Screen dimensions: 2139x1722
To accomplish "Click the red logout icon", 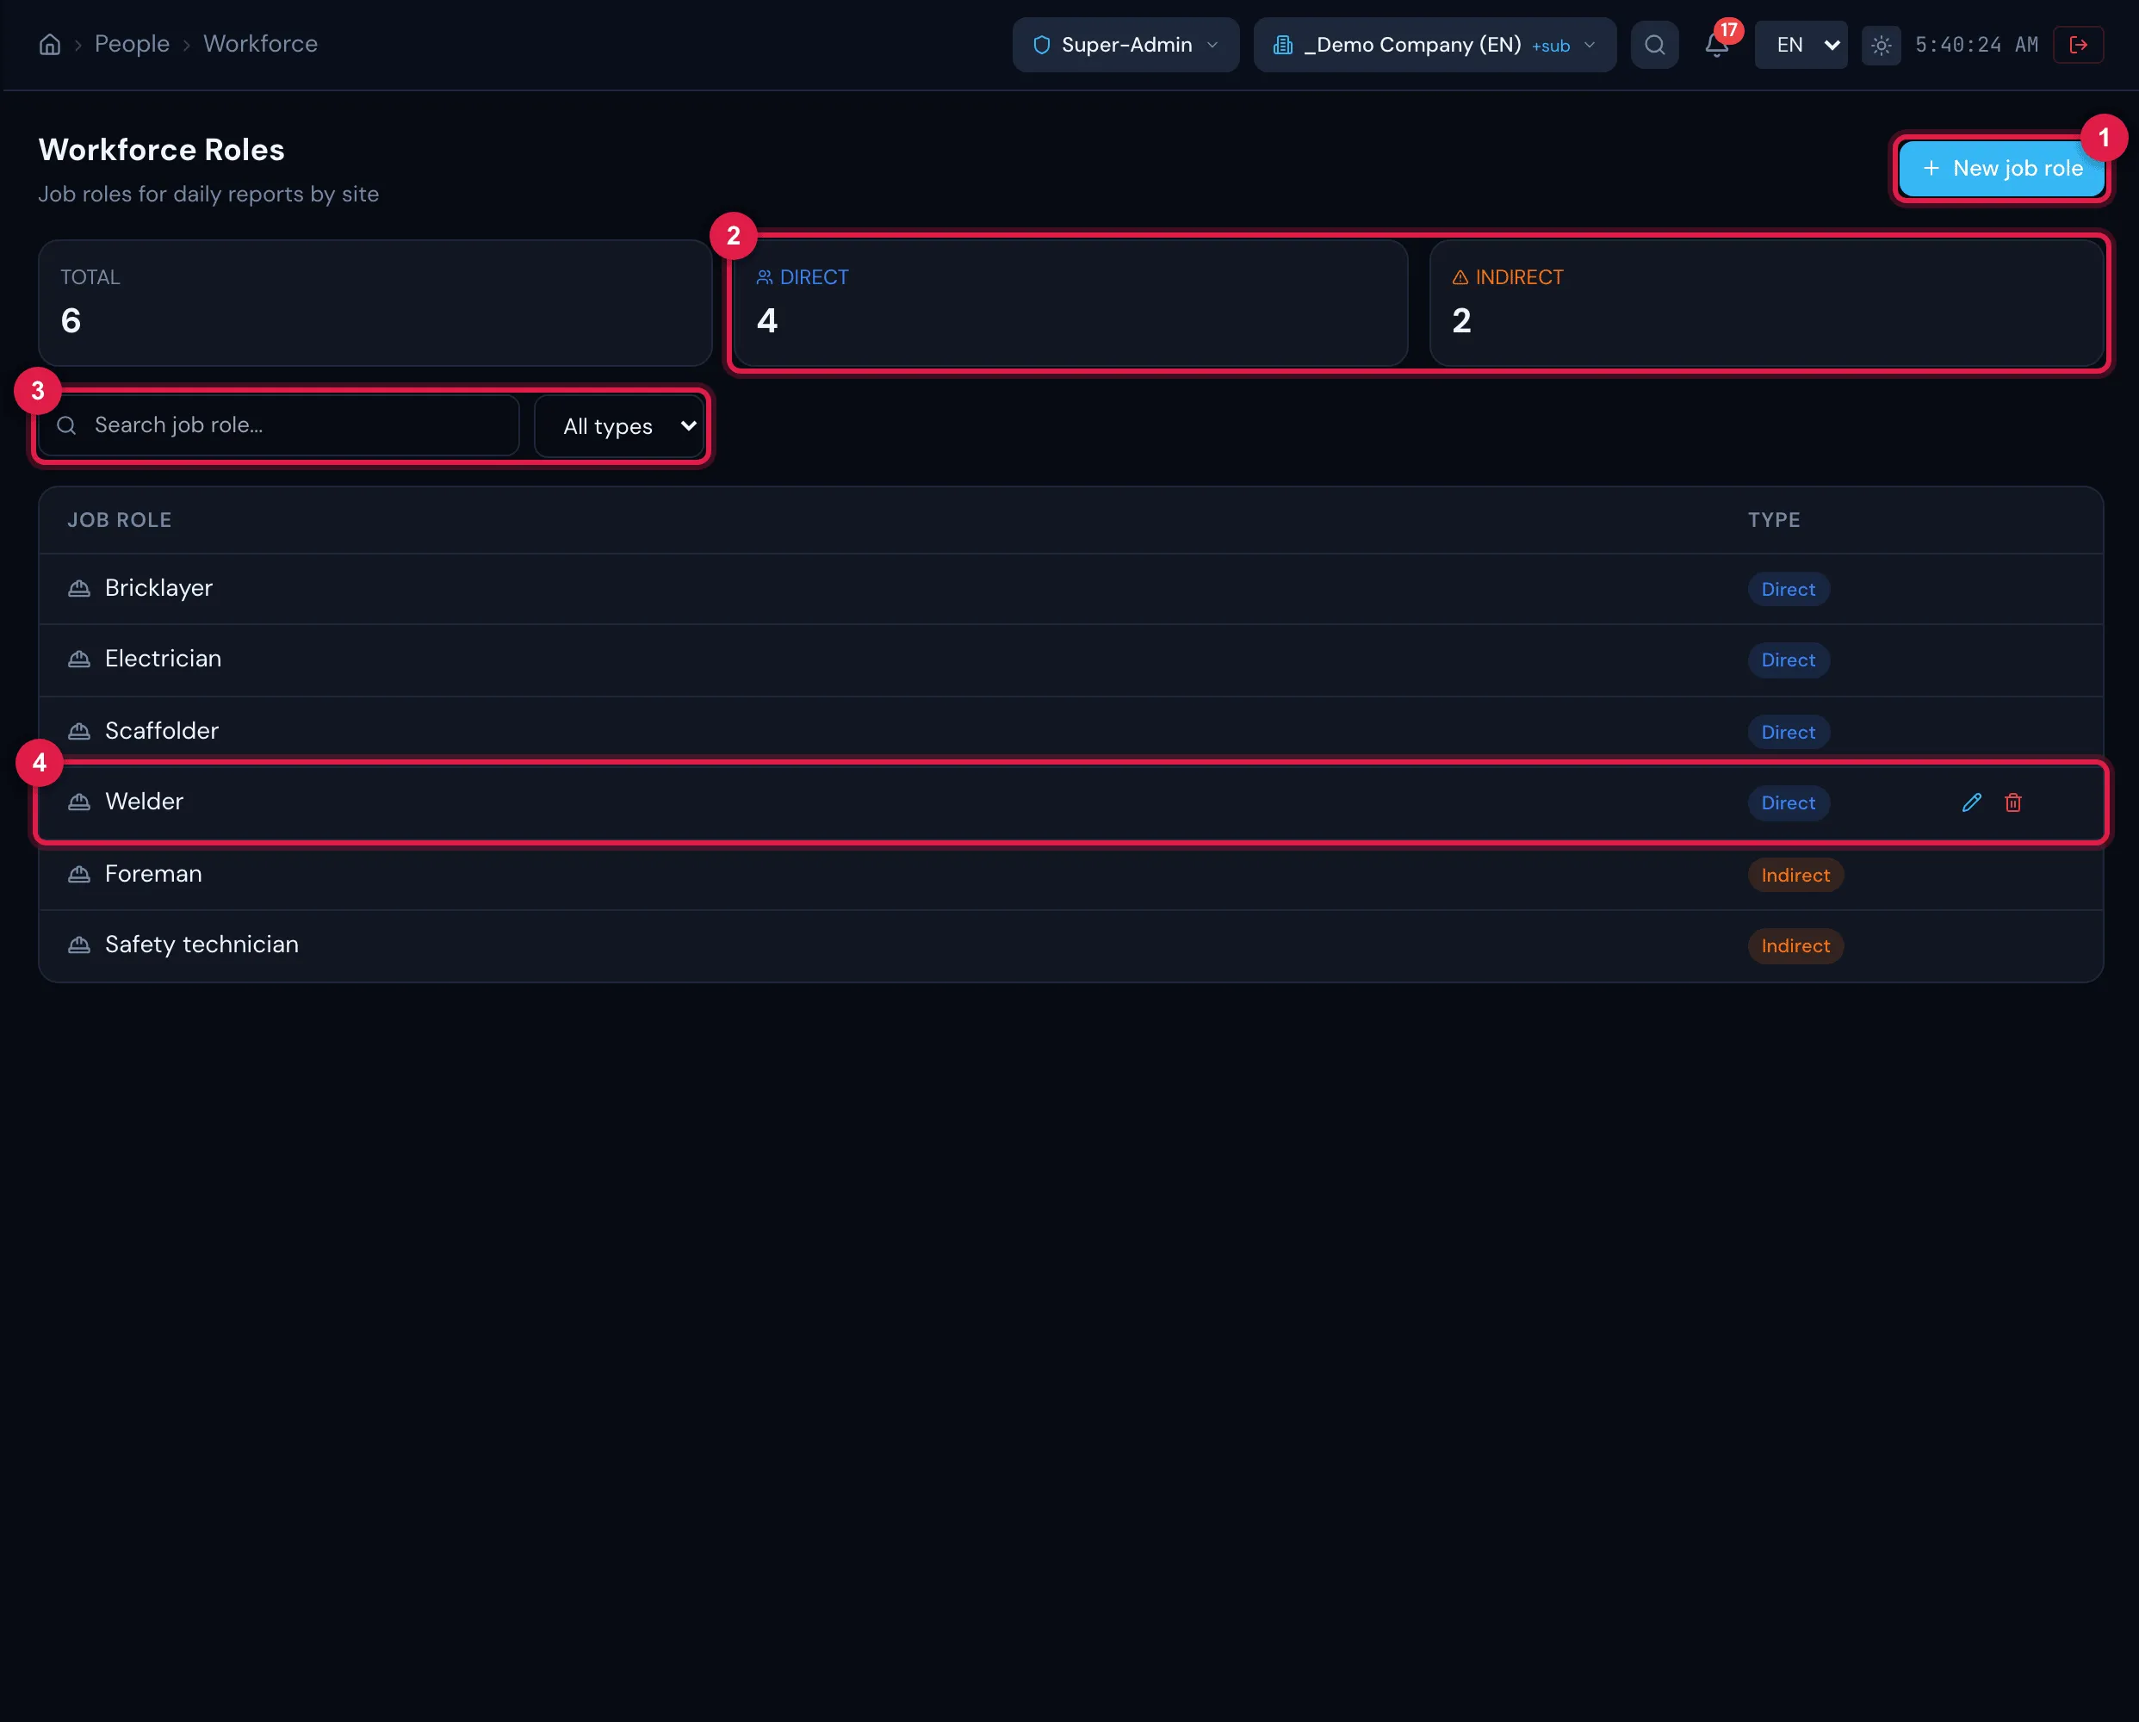I will pos(2079,45).
